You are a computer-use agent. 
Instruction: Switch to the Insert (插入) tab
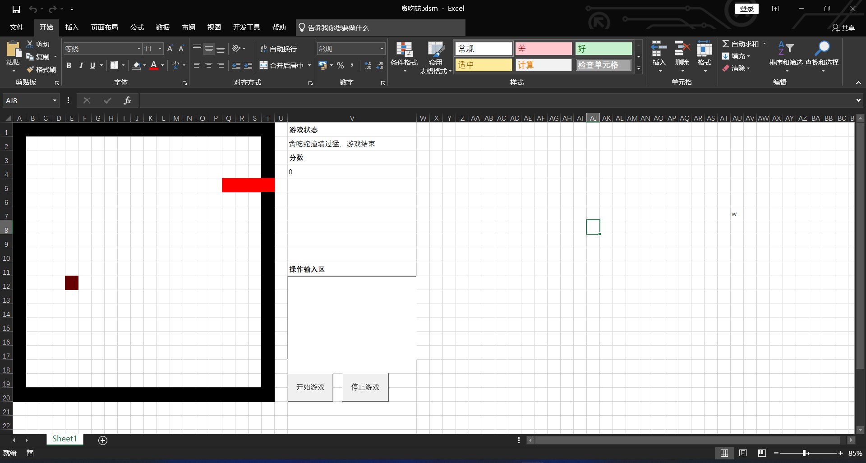click(x=72, y=27)
